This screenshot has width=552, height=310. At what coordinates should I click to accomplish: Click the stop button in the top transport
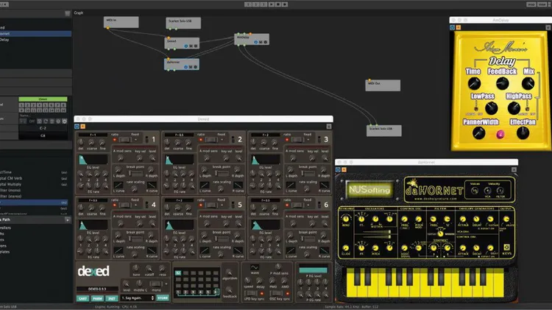coord(278,4)
